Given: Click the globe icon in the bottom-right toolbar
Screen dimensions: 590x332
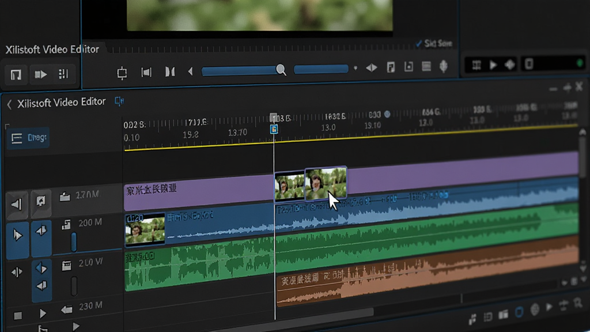Looking at the screenshot, I should (x=535, y=310).
